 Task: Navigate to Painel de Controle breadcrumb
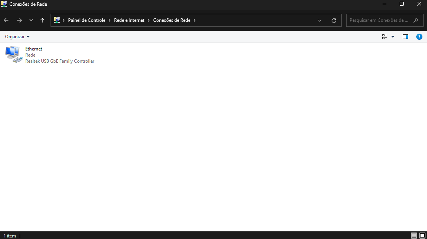tap(87, 20)
